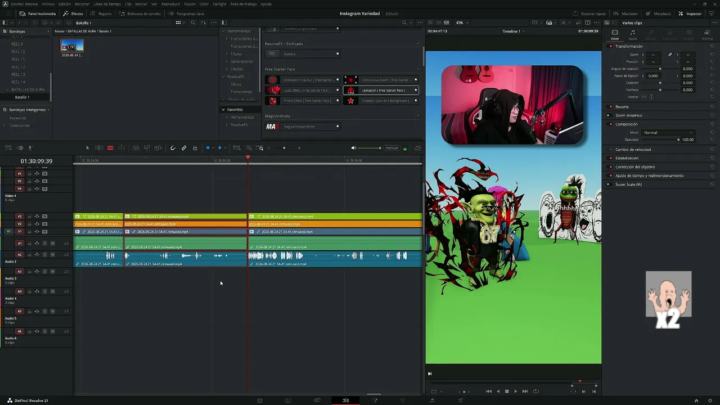Toggle the Estabilización enable switch

(x=611, y=158)
